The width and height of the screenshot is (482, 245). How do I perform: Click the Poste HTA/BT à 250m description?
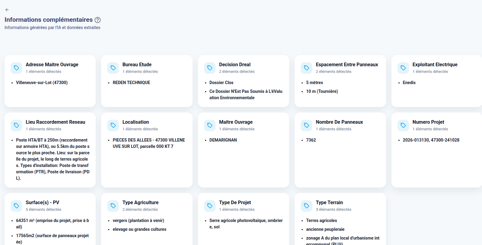[53, 159]
